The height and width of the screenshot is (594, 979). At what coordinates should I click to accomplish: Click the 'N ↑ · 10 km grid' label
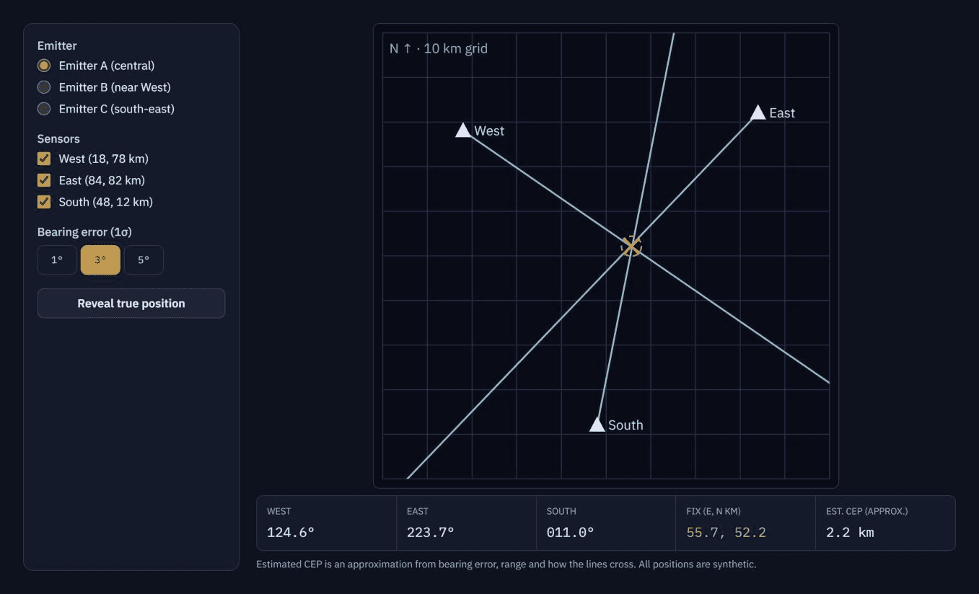click(x=439, y=49)
